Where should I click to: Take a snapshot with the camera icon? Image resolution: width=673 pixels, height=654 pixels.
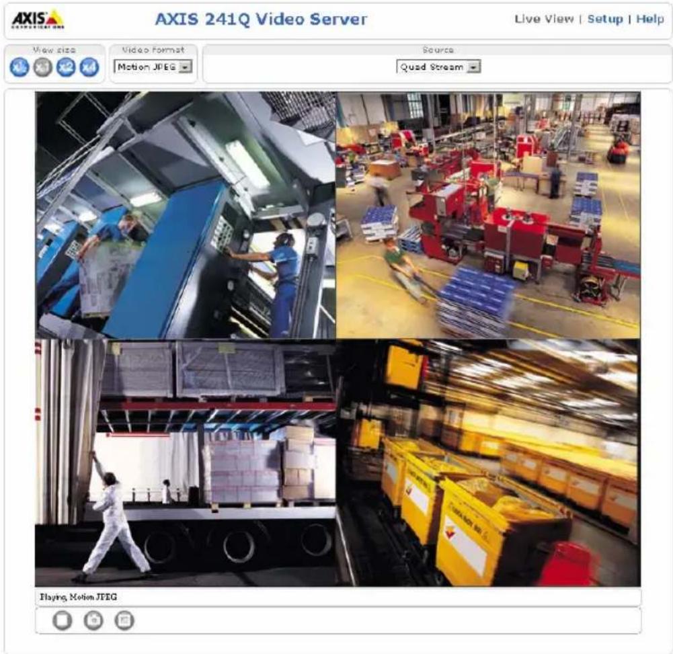tap(93, 620)
